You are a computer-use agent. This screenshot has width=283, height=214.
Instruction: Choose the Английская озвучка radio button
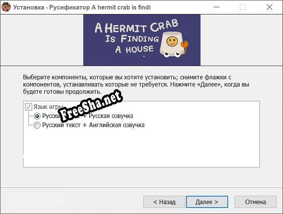pos(37,125)
